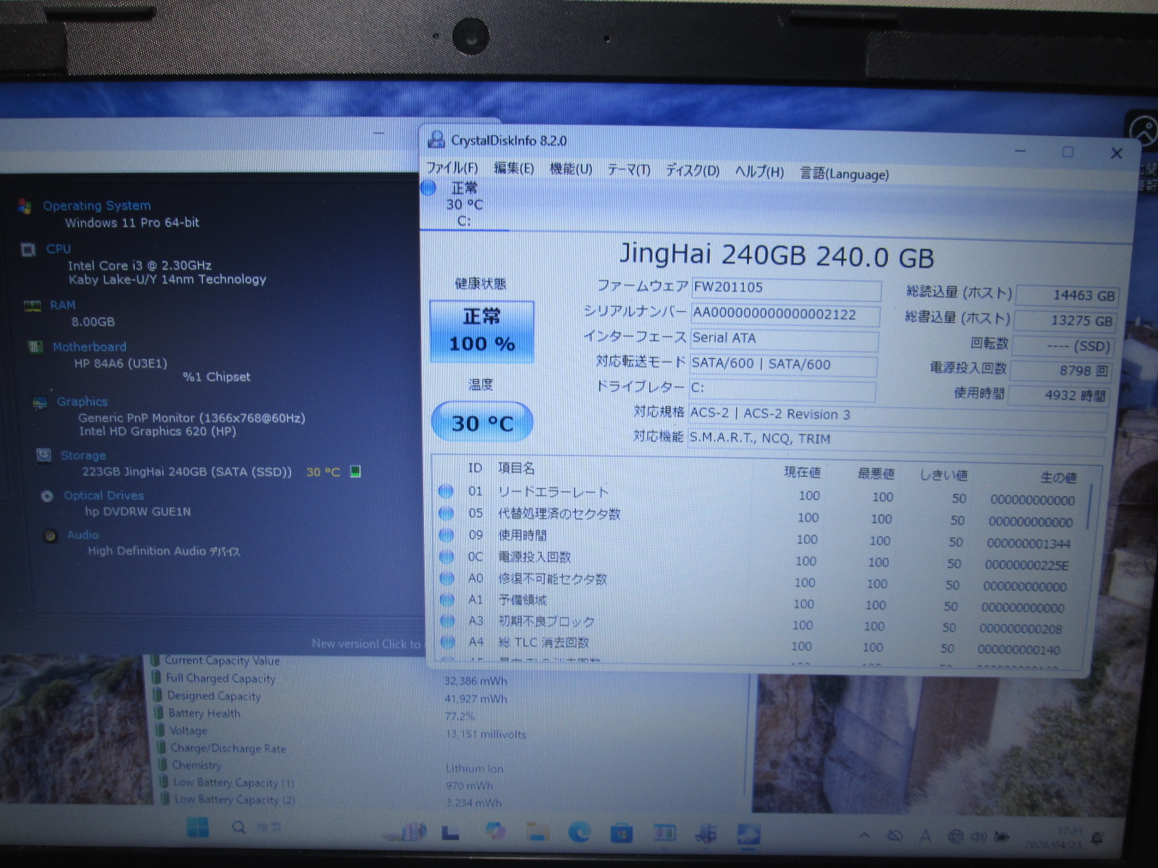The image size is (1158, 868).
Task: Click the Audio speaker icon
Action: 50,536
